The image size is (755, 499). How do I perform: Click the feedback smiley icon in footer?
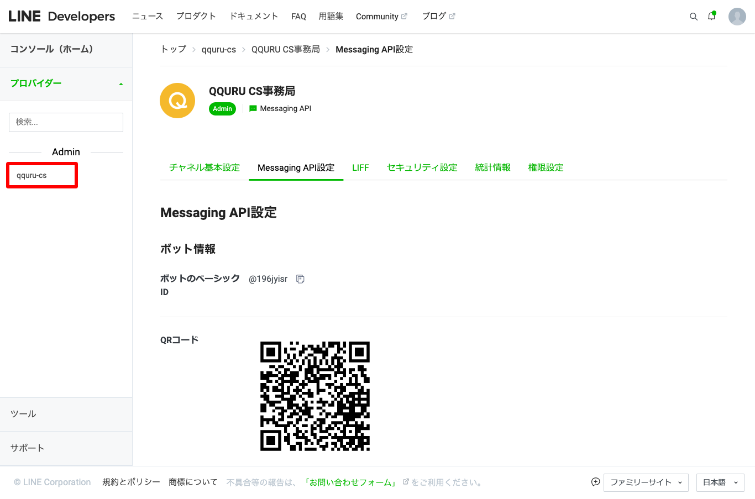coord(595,482)
